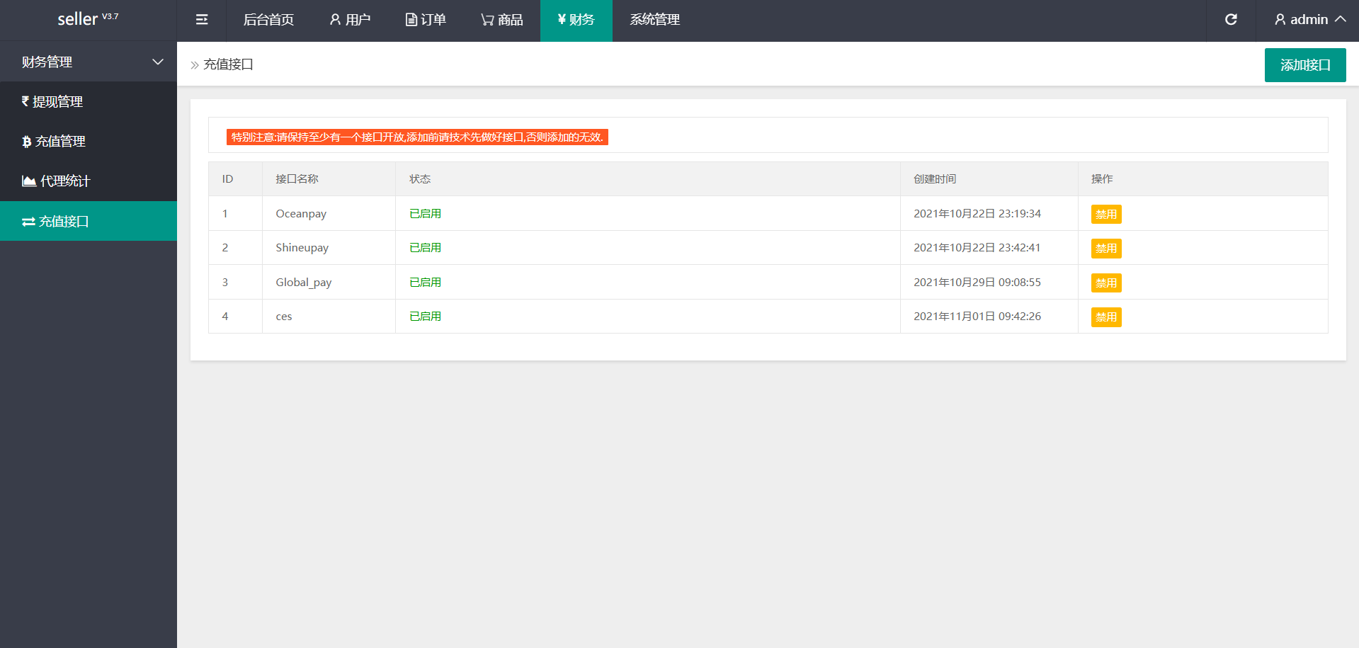The height and width of the screenshot is (648, 1359).
Task: Disable the ces interface
Action: [1105, 317]
